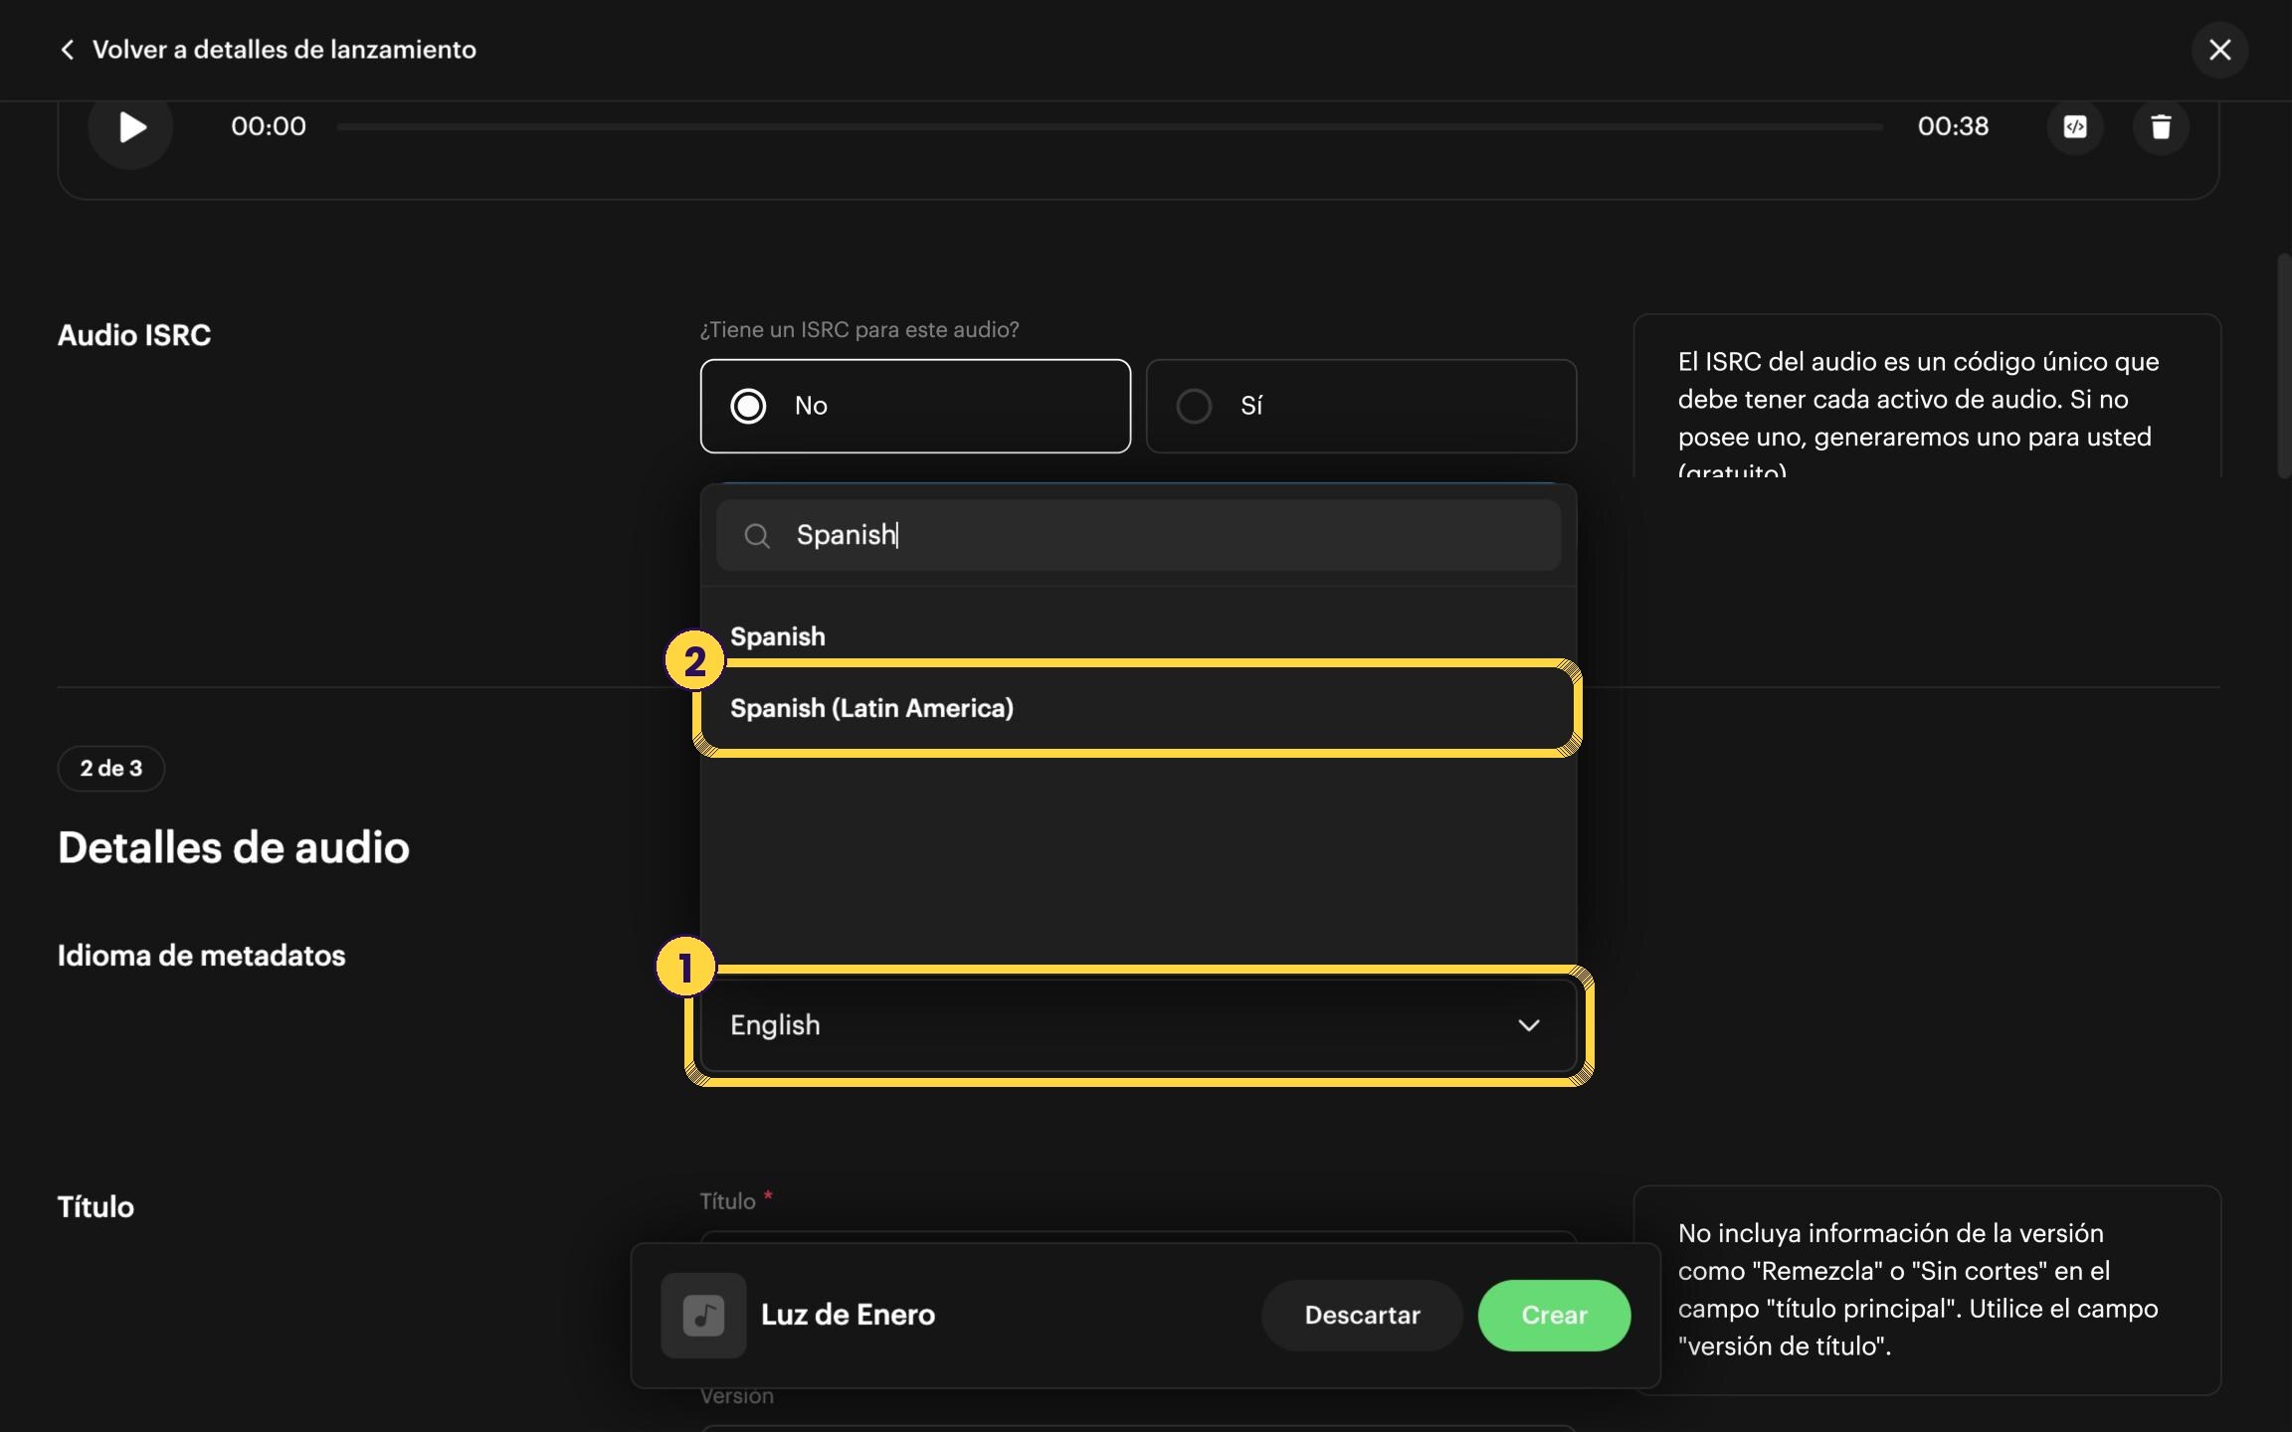Delete the audio with the trash icon
The width and height of the screenshot is (2292, 1432).
click(2161, 127)
